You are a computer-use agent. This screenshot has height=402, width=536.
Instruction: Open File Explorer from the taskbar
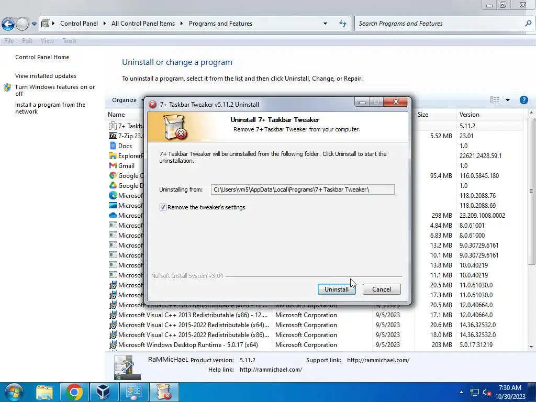pyautogui.click(x=44, y=392)
